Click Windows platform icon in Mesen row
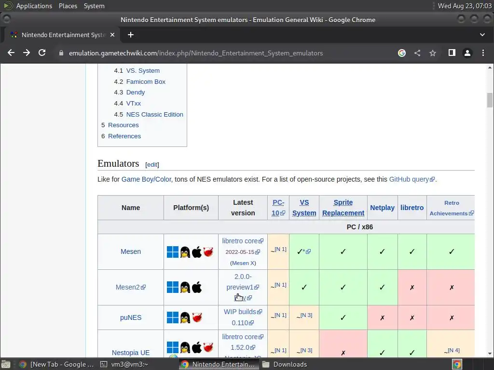Viewport: 494px width, 370px height. [173, 251]
